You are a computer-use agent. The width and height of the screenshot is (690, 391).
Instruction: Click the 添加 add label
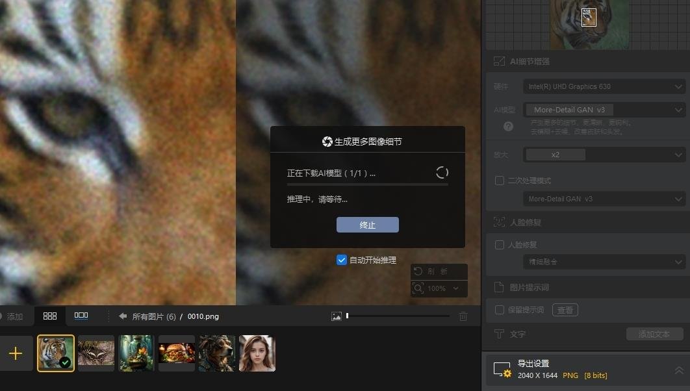pyautogui.click(x=15, y=317)
